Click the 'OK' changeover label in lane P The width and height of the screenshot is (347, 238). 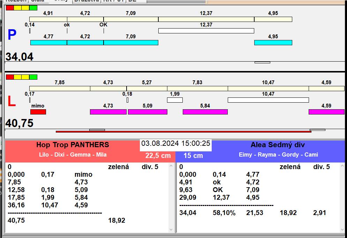click(103, 25)
